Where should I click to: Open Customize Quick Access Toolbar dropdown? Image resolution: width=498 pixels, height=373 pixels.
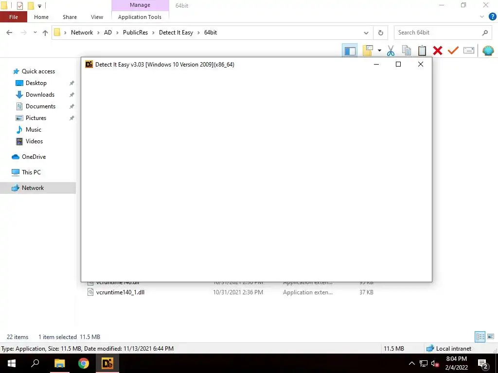[40, 6]
